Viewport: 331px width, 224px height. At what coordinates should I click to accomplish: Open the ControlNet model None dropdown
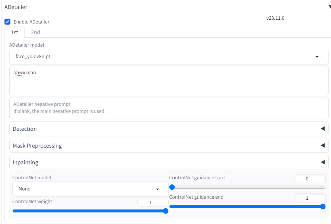tap(86, 189)
